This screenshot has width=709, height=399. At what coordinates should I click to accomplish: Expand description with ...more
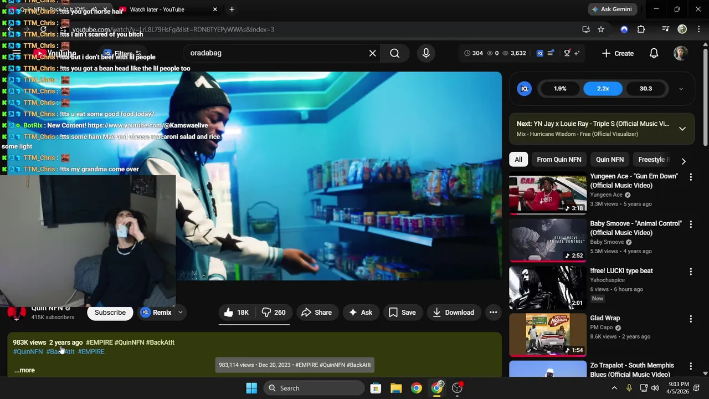coord(24,370)
